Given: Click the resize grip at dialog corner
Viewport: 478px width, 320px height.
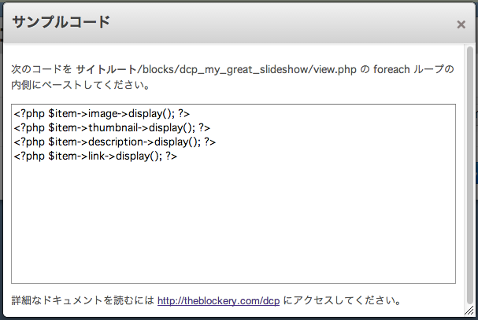Looking at the screenshot, I should pyautogui.click(x=471, y=313).
